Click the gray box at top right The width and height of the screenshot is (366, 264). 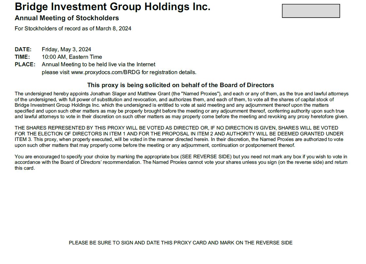tap(310, 11)
